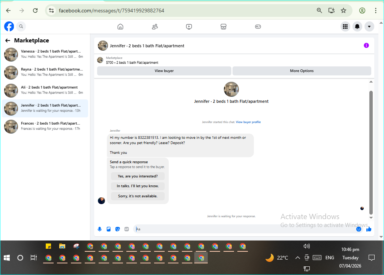Viewport: 384px width, 275px height.
Task: Click the voice clip microphone icon
Action: pos(100,229)
